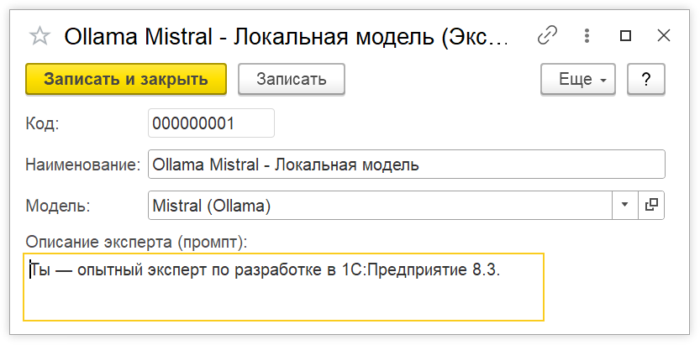This screenshot has height=345, width=700.
Task: Click the Описание эксперта (промпт) label
Action: (137, 242)
